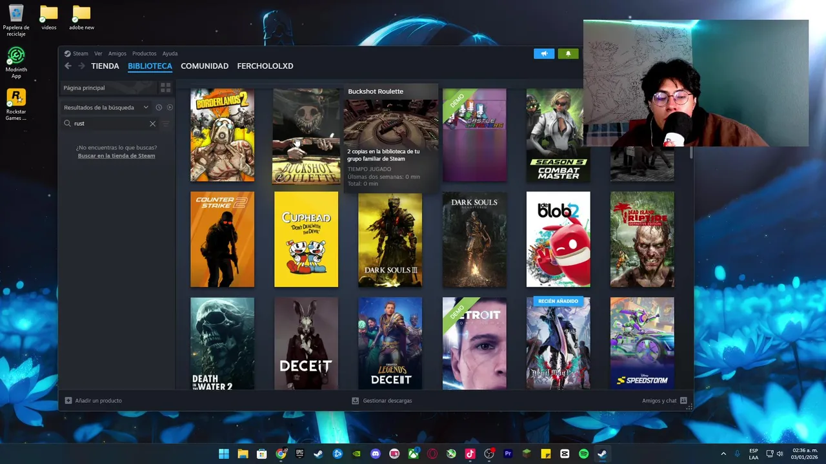Click the Gestionar descargas download icon
This screenshot has height=464, width=826.
pos(355,401)
